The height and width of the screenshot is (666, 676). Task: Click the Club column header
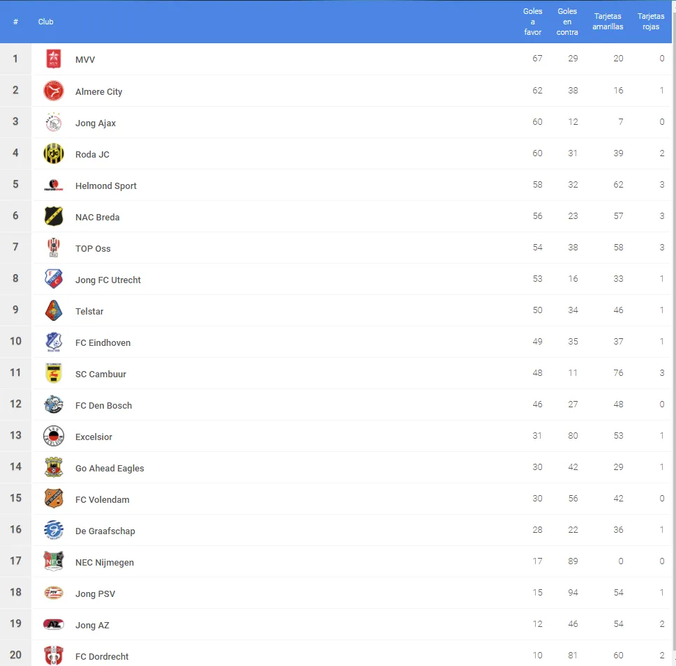(46, 22)
